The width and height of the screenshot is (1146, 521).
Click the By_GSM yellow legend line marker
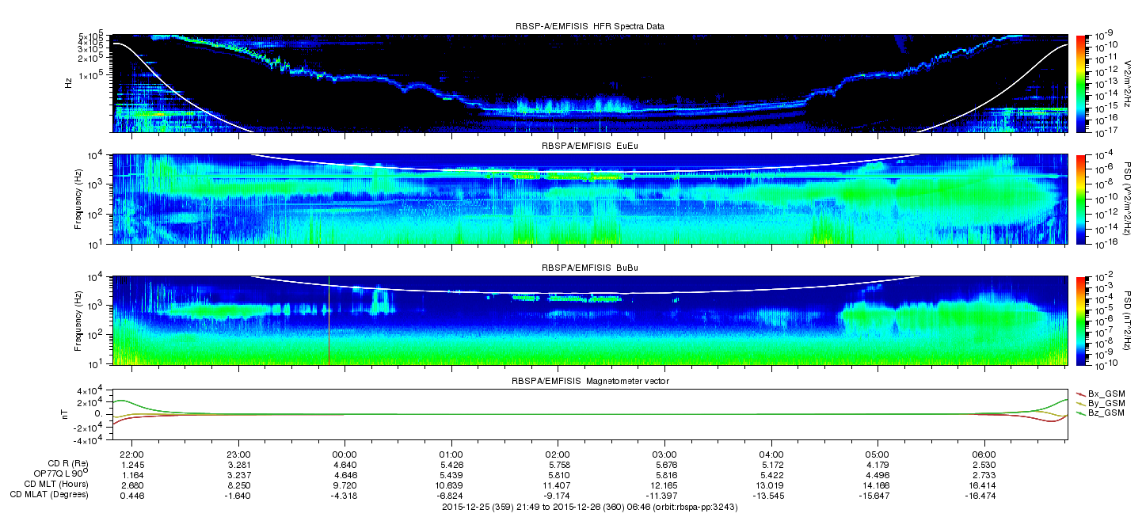pos(1081,404)
